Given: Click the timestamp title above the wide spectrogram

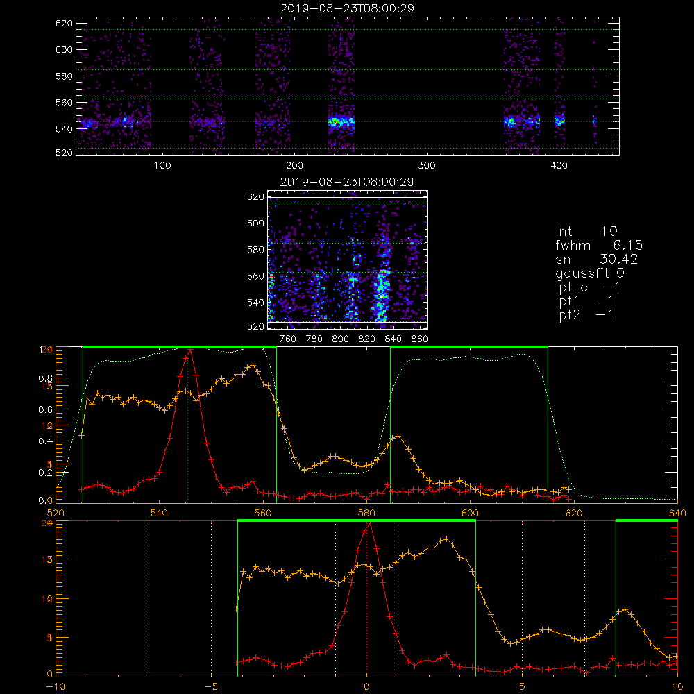Looking at the screenshot, I should coord(347,8).
